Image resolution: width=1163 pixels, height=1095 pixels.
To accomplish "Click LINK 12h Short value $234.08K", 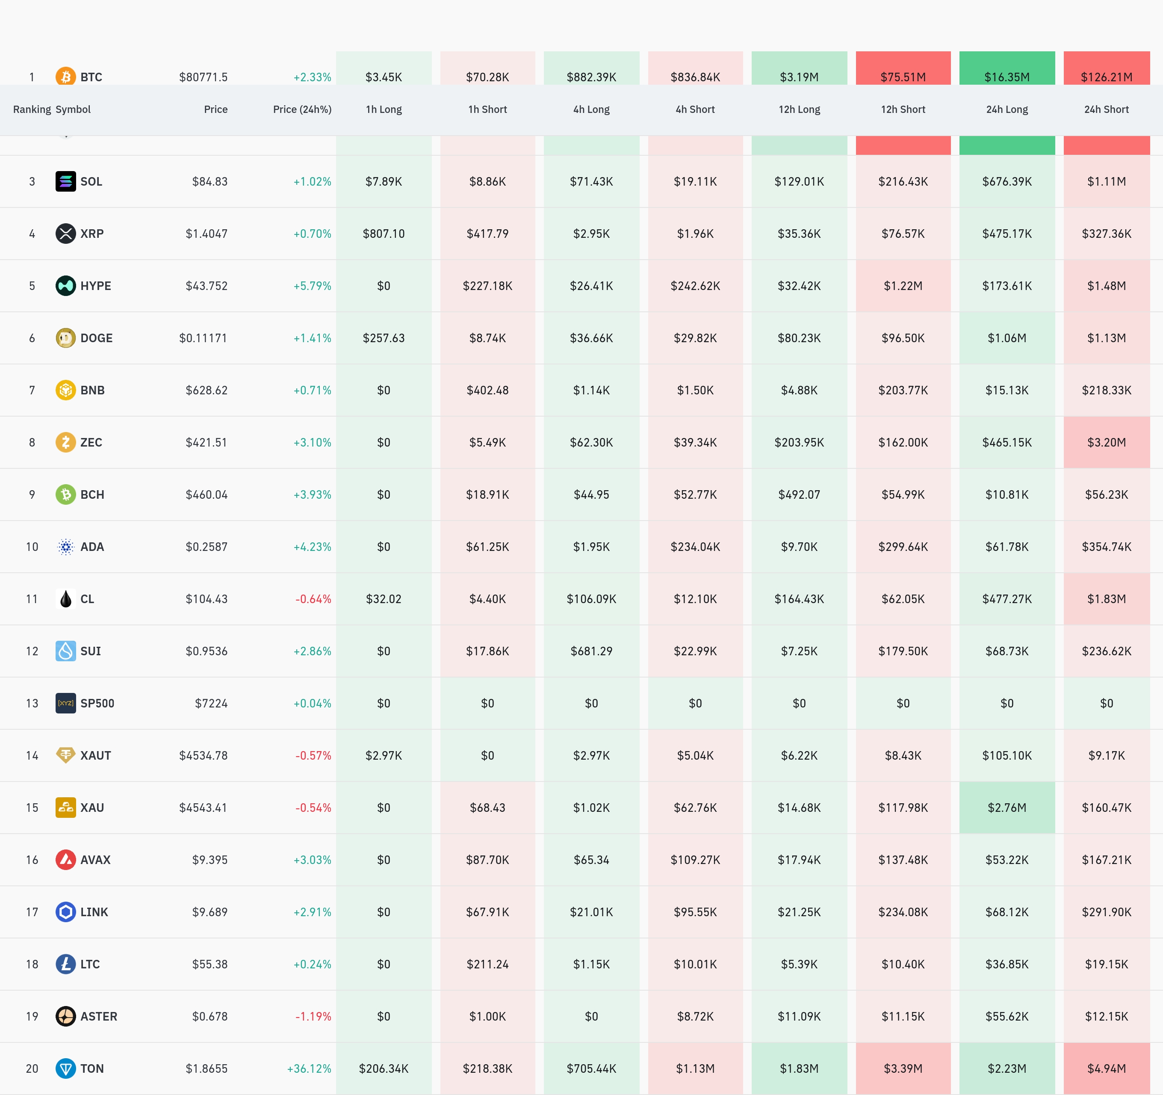I will click(903, 912).
